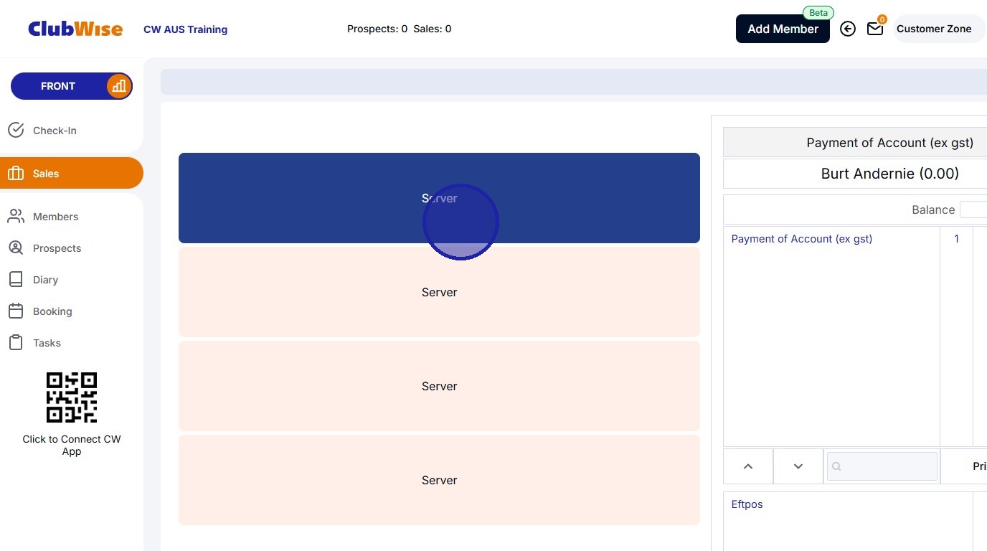The image size is (987, 551).
Task: Click the Payment of Account (ex gst) line item
Action: point(801,239)
